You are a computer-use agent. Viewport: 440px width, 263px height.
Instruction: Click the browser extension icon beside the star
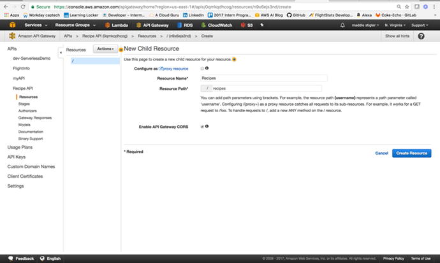tap(417, 6)
